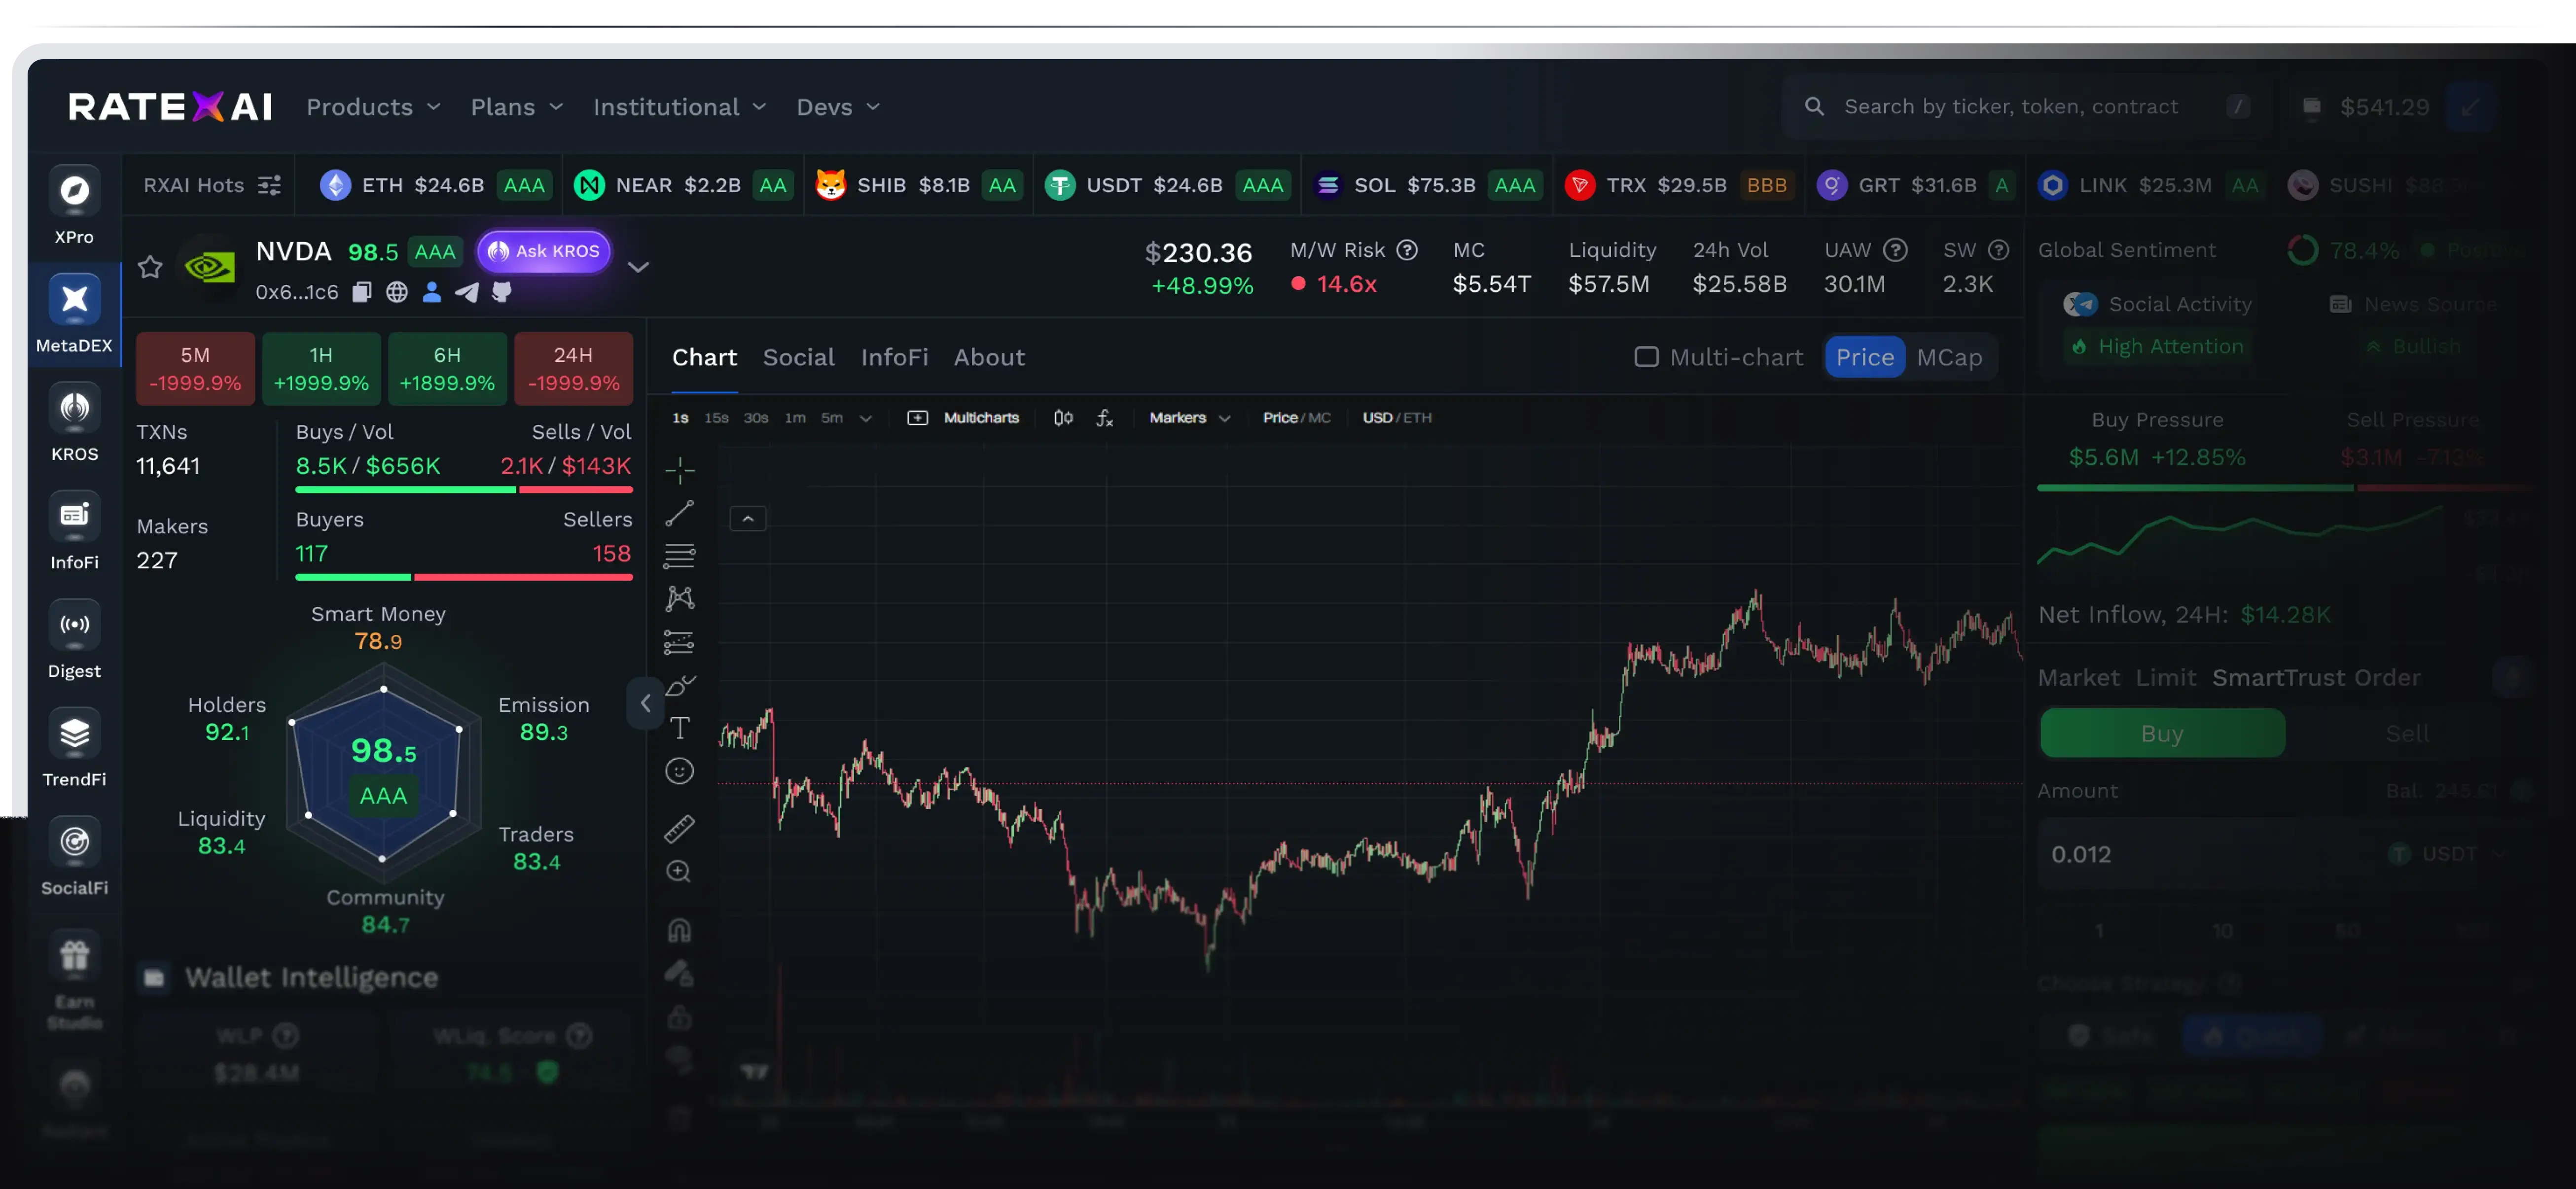This screenshot has width=2576, height=1189.
Task: Open the Devs dropdown menu
Action: pyautogui.click(x=838, y=107)
